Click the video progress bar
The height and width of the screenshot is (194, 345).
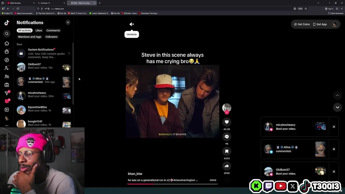172,184
